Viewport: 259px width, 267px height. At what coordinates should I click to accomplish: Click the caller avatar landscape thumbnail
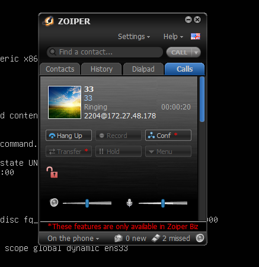point(65,102)
